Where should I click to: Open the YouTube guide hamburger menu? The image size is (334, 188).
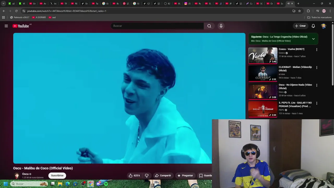coord(6,26)
